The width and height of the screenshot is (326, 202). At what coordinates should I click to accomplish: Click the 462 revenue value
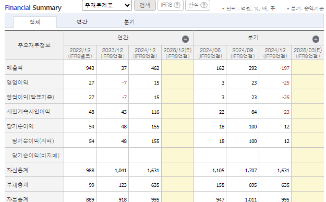[155, 68]
